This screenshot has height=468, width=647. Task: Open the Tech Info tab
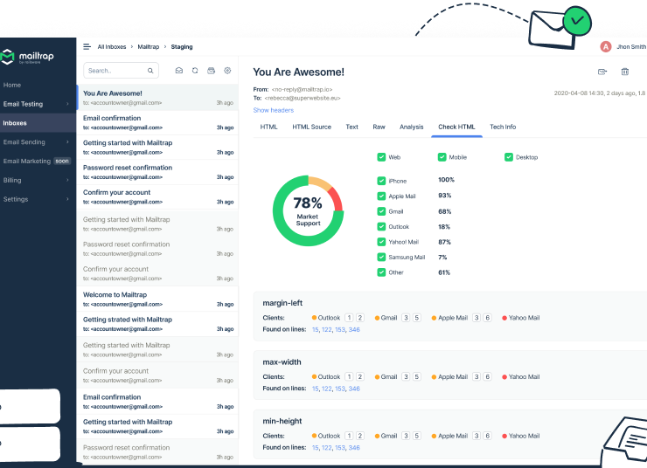tap(502, 127)
